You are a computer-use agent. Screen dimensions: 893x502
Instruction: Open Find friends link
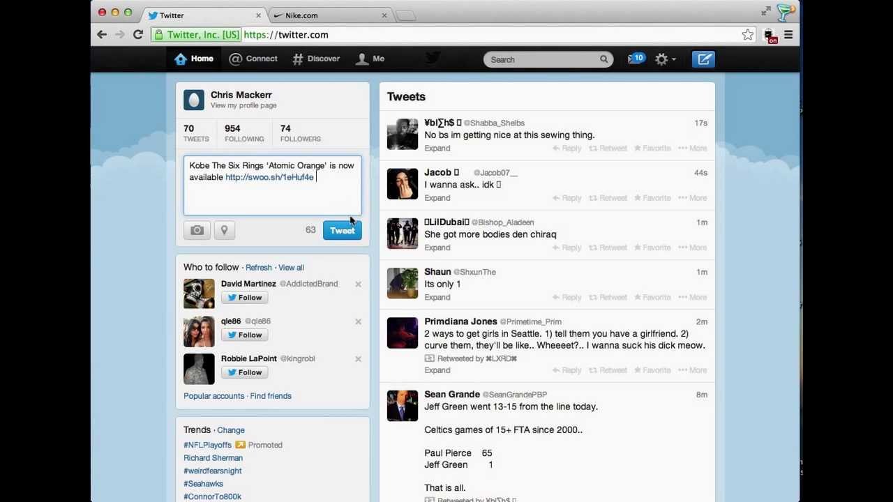click(x=271, y=396)
